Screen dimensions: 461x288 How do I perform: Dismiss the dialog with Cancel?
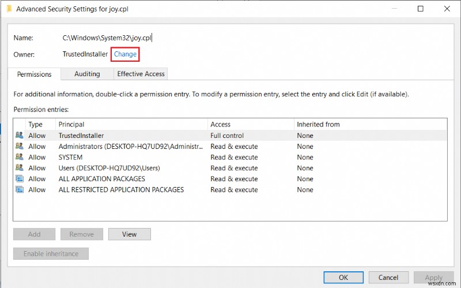coord(388,278)
